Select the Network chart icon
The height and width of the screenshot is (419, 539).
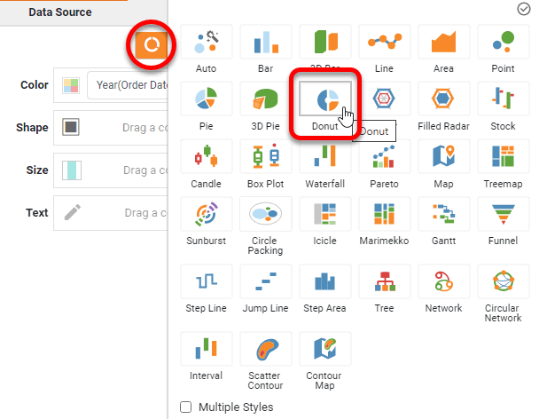tap(443, 285)
